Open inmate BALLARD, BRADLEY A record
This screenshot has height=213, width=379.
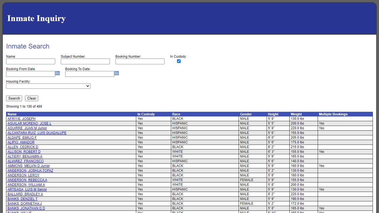coord(25,194)
